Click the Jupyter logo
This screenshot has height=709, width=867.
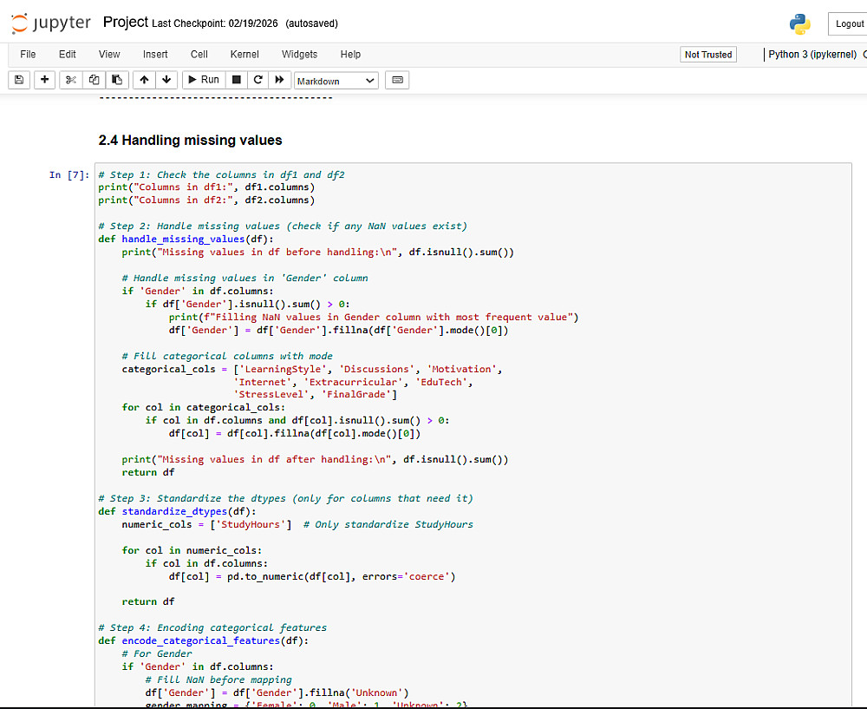[51, 23]
